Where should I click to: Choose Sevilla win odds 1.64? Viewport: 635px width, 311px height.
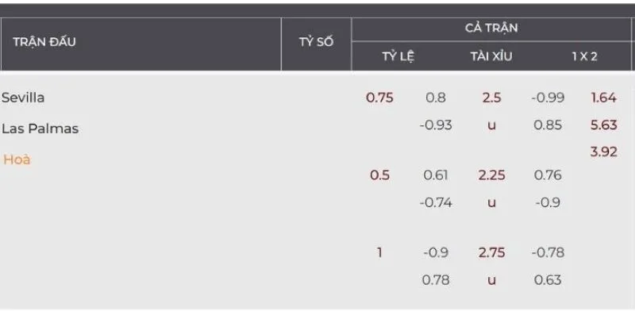click(x=603, y=98)
